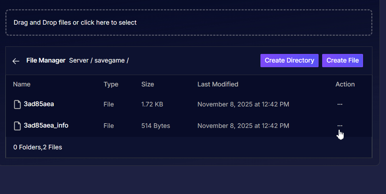The height and width of the screenshot is (194, 386).
Task: Click the back arrow beside File Manager
Action: coord(16,61)
